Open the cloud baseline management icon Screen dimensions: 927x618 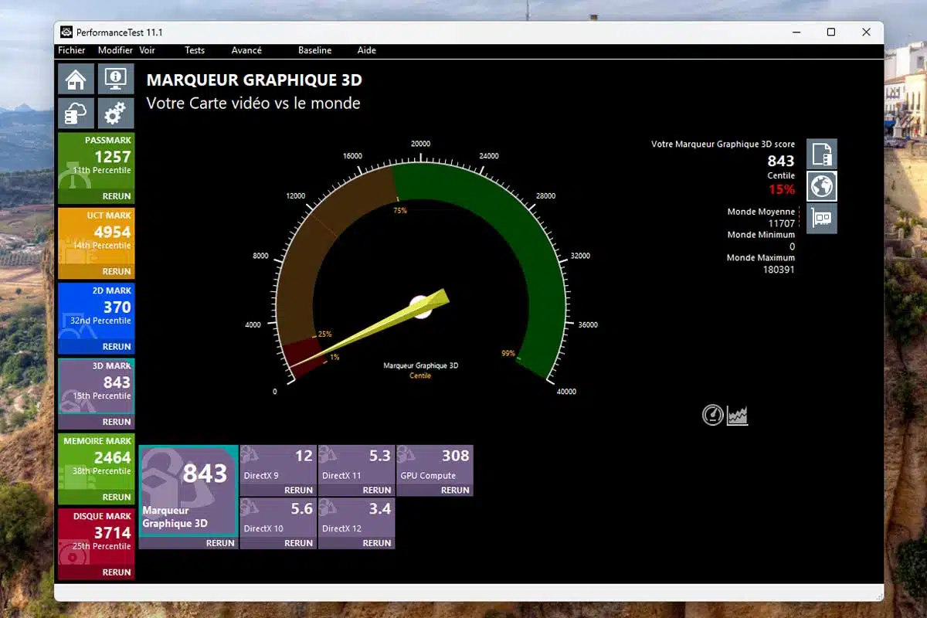76,114
